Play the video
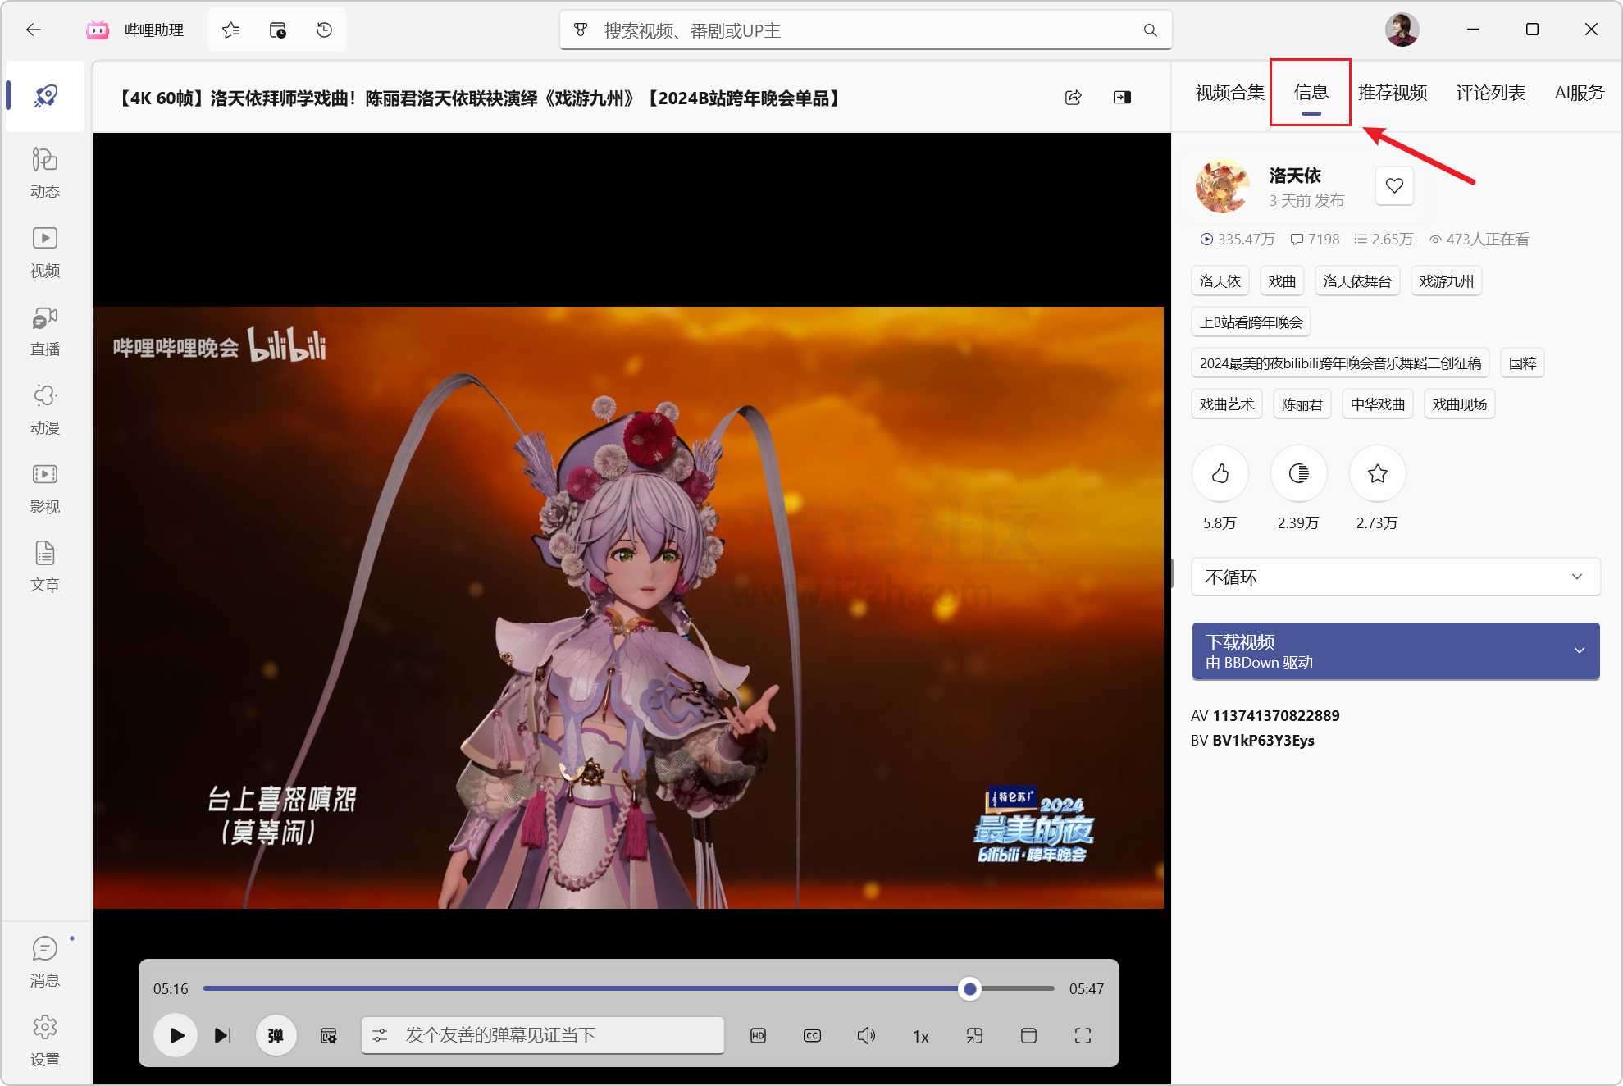 pos(176,1035)
